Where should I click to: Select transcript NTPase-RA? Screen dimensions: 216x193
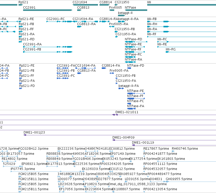[134, 60]
